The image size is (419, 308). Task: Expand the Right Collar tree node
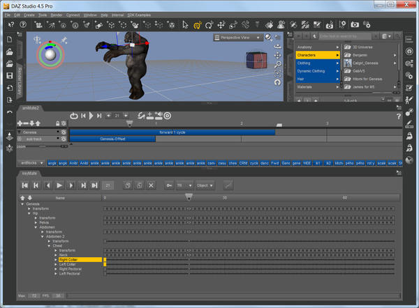click(56, 259)
